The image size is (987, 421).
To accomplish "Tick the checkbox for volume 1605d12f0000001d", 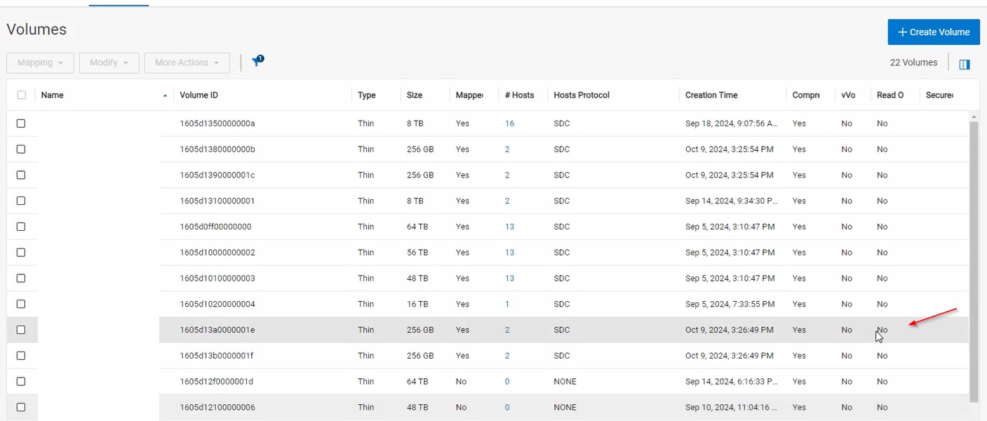I will tap(21, 382).
